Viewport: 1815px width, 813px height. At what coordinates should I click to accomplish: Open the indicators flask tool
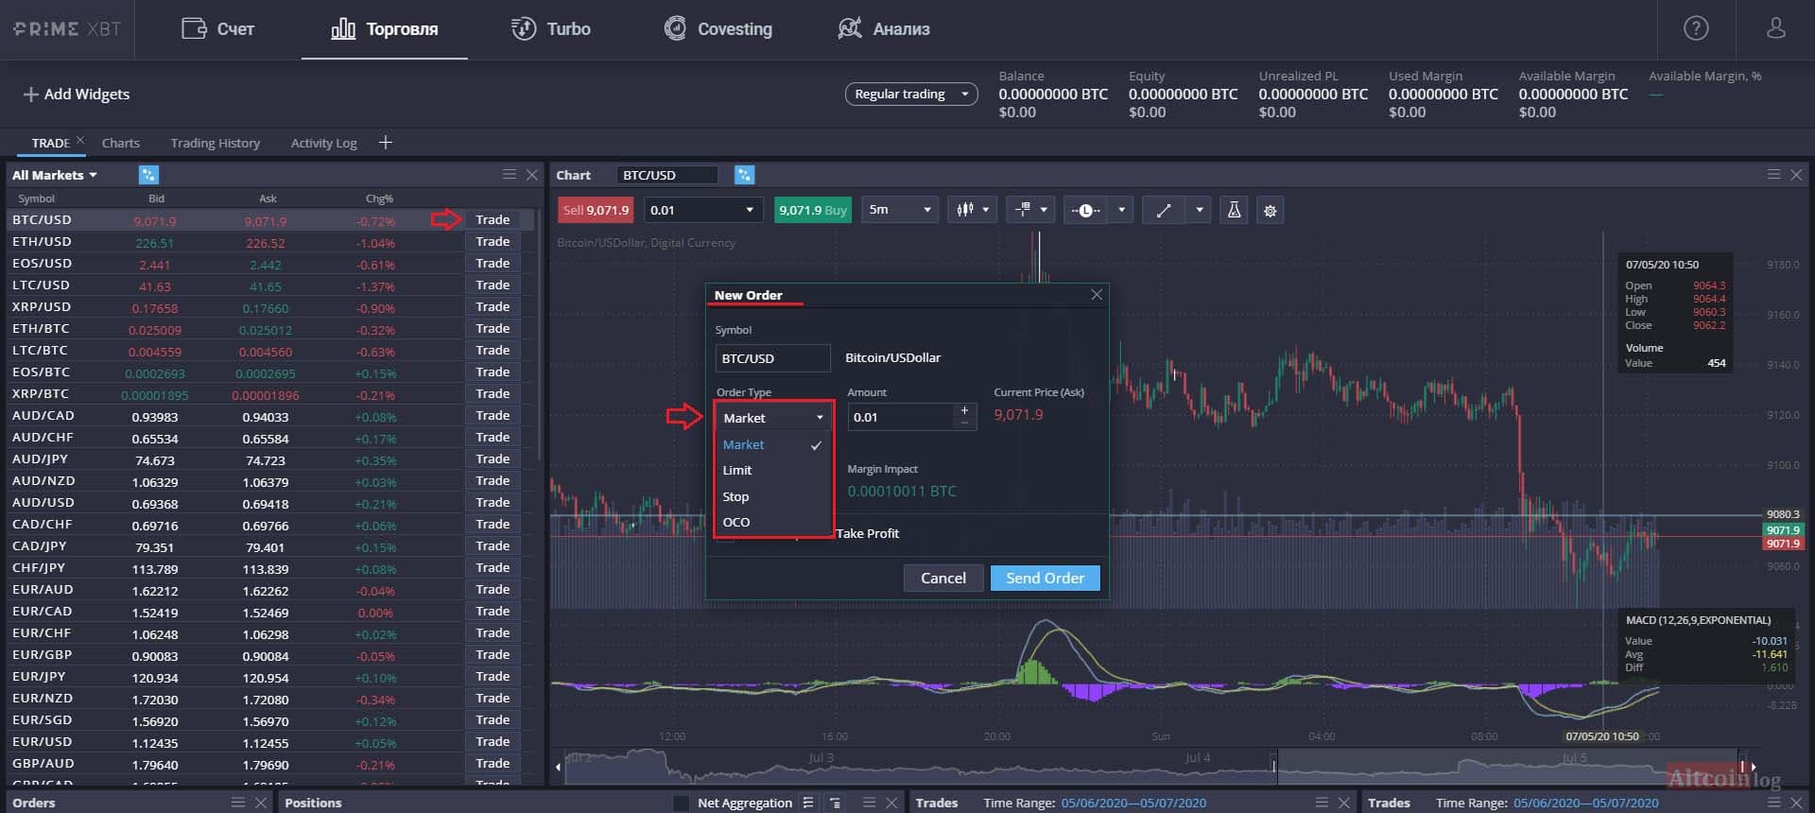point(1234,211)
